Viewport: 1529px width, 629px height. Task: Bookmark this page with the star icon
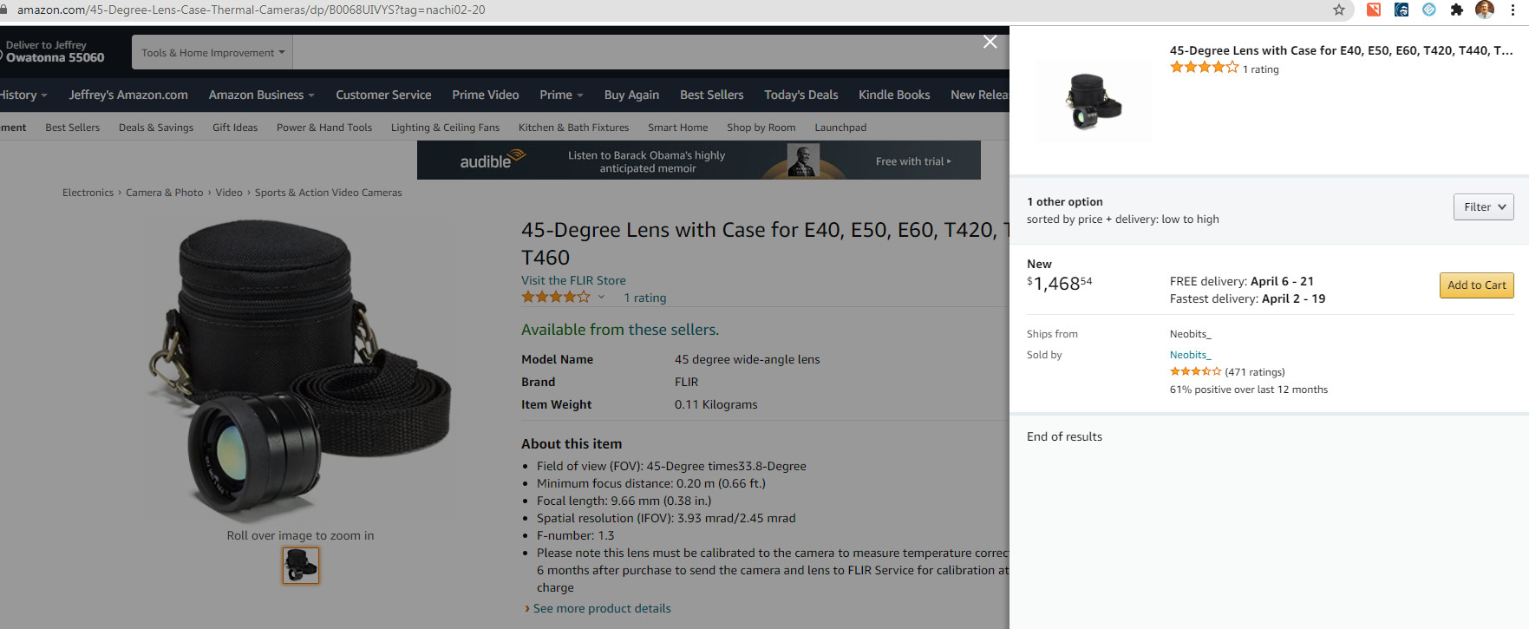coord(1339,10)
